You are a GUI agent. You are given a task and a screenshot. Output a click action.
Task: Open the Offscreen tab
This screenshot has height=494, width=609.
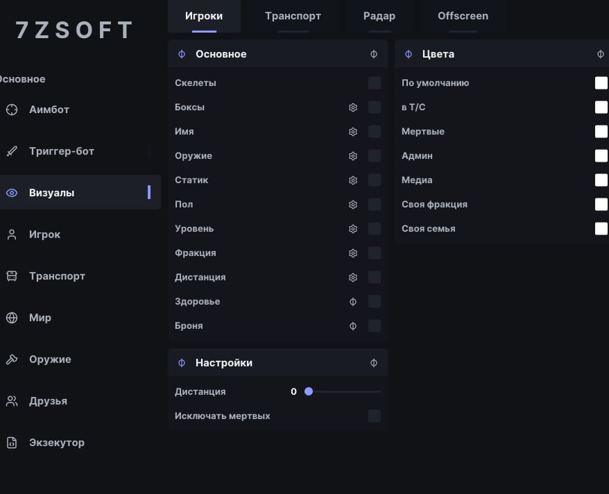[x=463, y=17]
